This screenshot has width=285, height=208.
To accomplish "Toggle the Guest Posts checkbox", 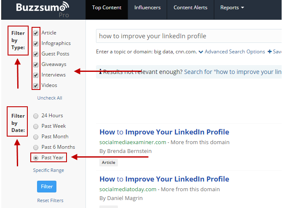I will tap(36, 54).
